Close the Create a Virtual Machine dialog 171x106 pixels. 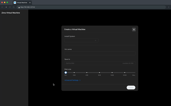pos(134,30)
